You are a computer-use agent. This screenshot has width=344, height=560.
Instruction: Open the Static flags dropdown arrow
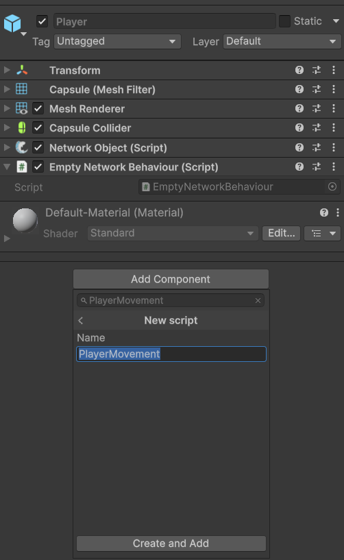tap(336, 21)
